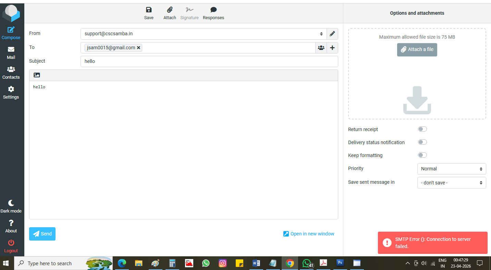Screen dimensions: 491x270
Task: Open Google Chrome from the taskbar
Action: [290, 263]
